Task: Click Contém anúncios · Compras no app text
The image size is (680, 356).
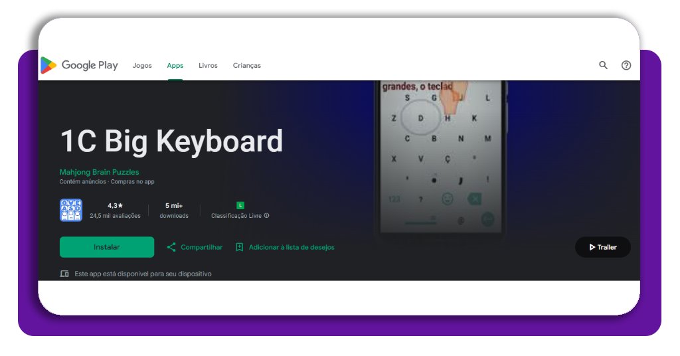Action: [x=107, y=182]
